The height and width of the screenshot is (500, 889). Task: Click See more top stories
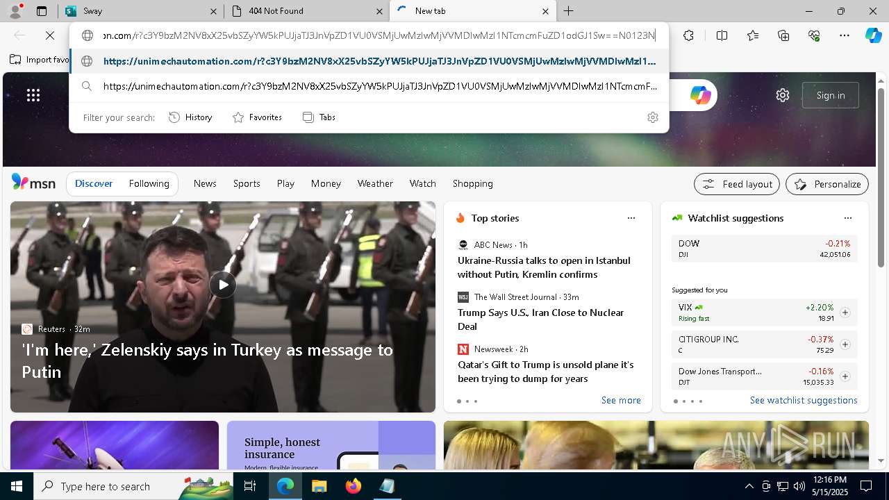click(621, 400)
